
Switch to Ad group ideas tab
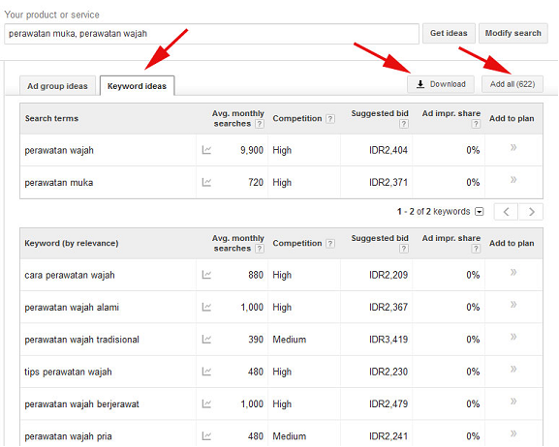[57, 86]
